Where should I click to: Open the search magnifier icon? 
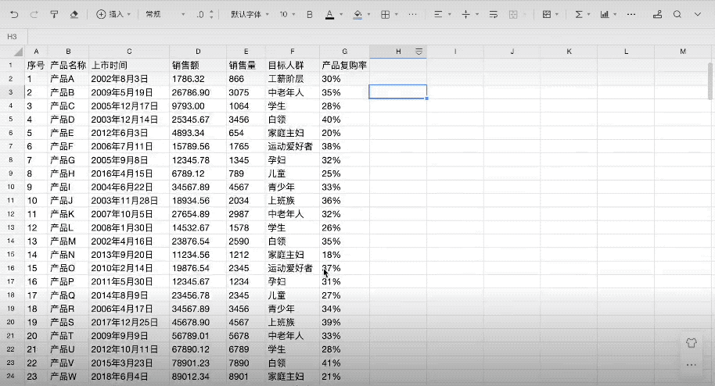(677, 14)
